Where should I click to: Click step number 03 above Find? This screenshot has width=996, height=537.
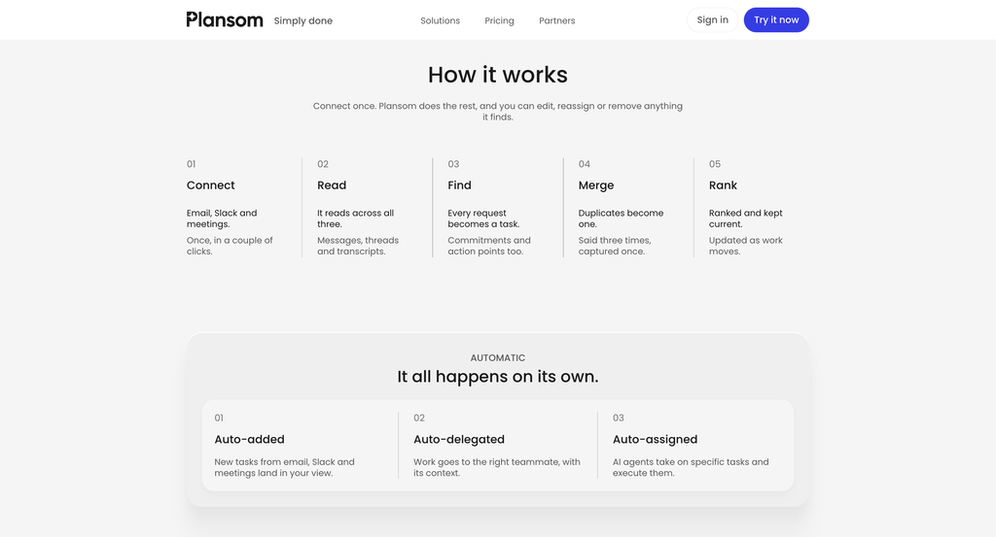453,164
